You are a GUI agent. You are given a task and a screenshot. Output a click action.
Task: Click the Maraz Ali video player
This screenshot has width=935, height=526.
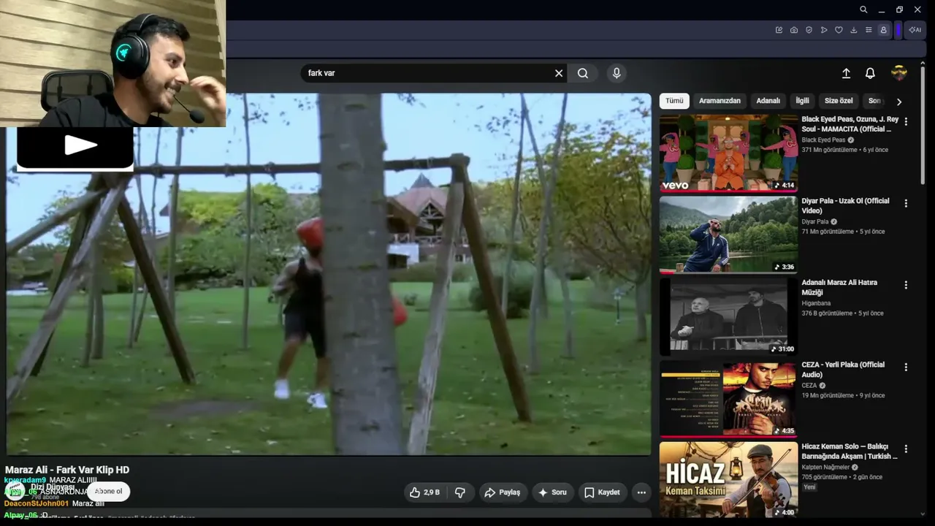[329, 274]
